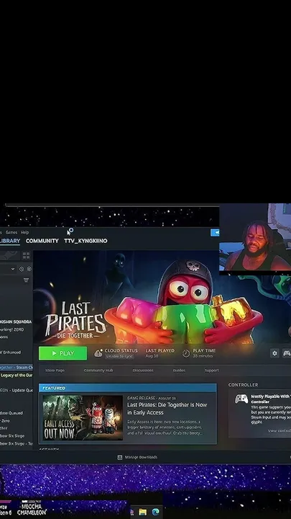Click the ready-to-play circle icon in sidebar

click(29, 269)
